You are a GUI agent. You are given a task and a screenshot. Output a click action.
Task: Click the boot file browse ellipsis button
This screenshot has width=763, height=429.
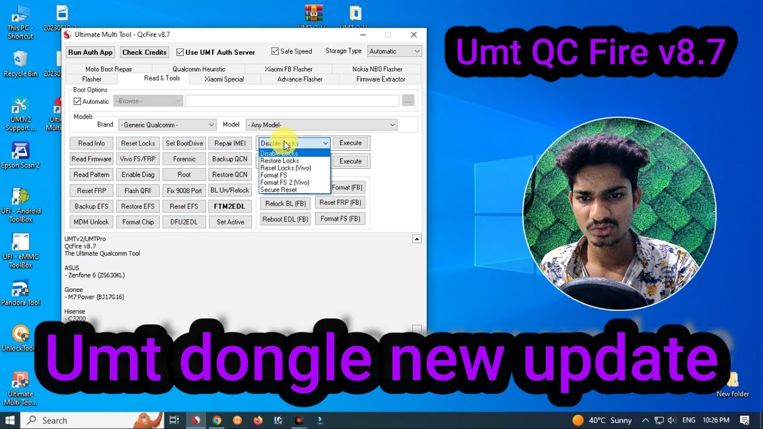(408, 101)
